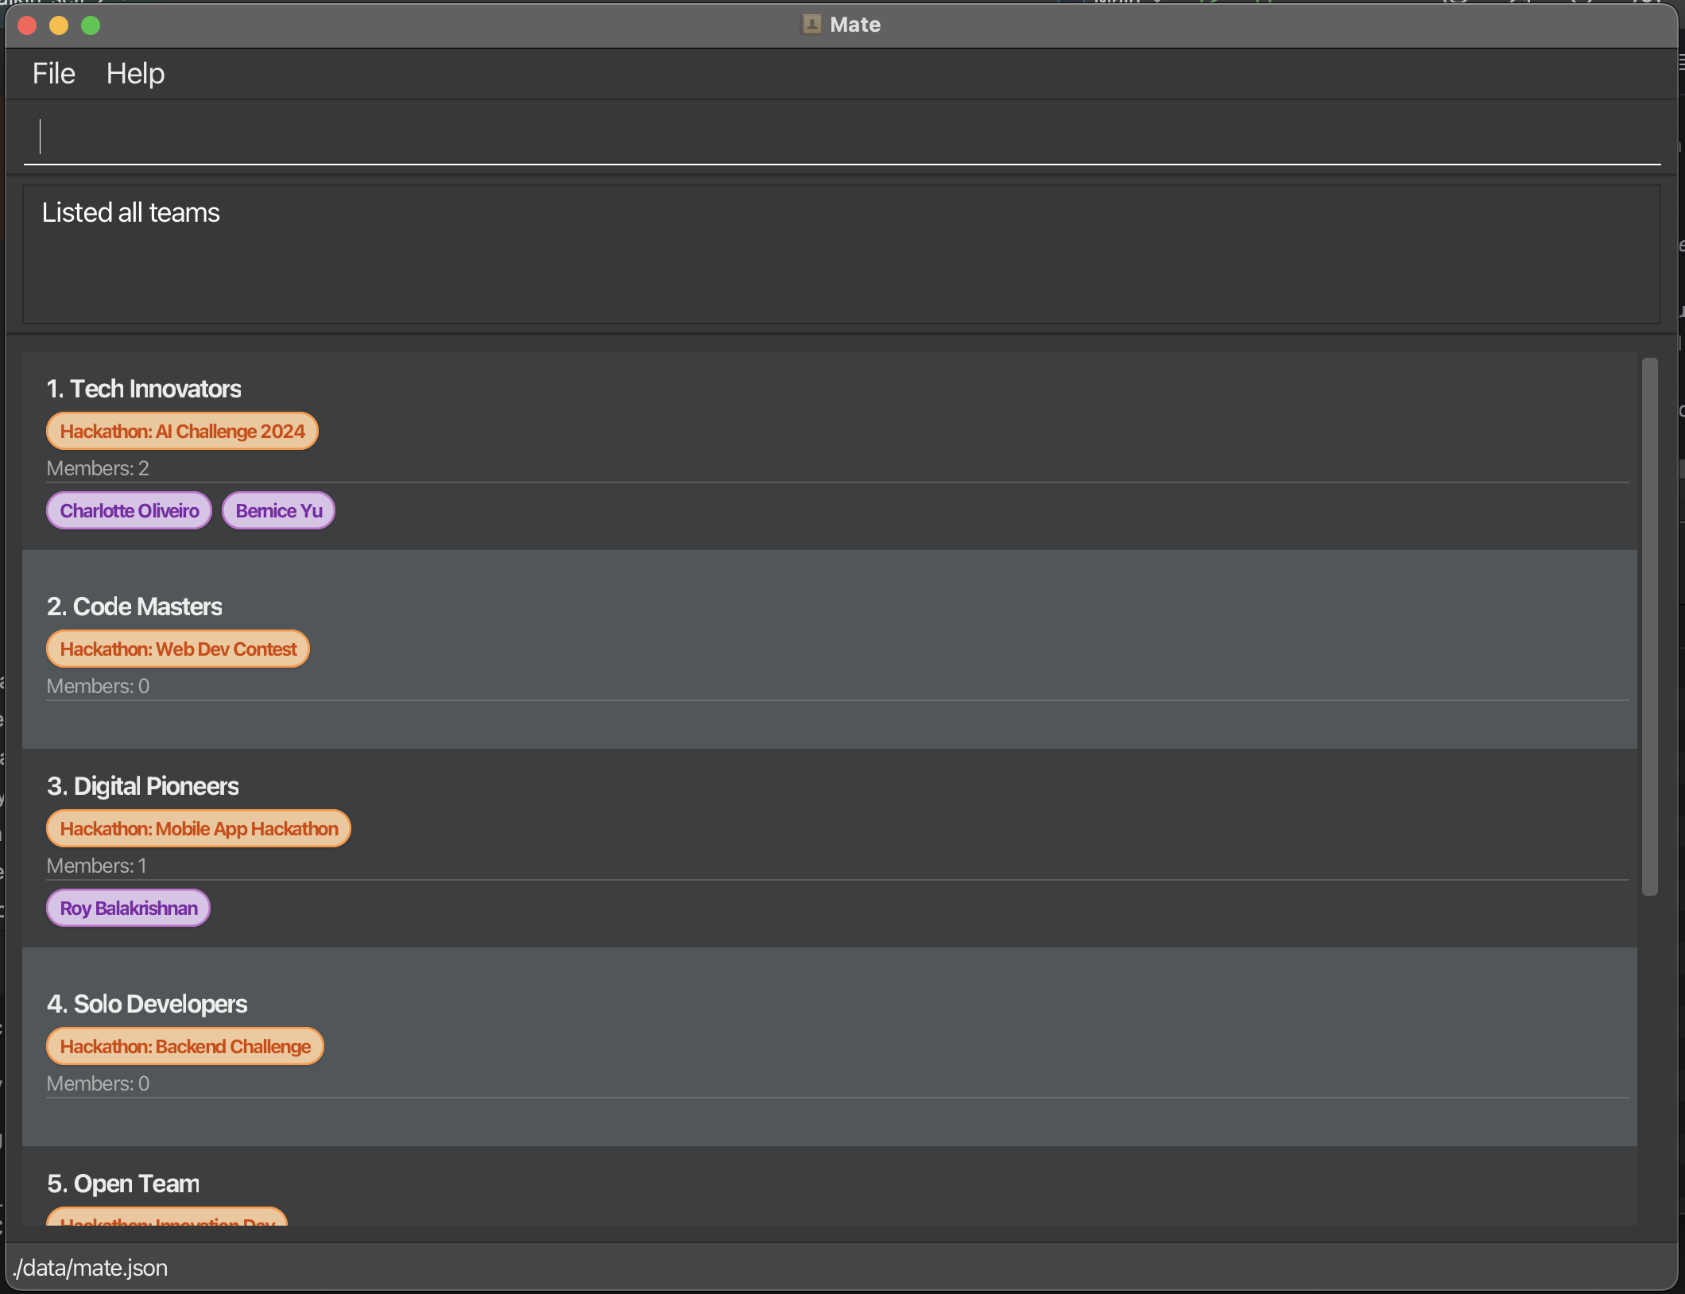
Task: Click the Charlotte Oliveiro member tag
Action: tap(130, 511)
